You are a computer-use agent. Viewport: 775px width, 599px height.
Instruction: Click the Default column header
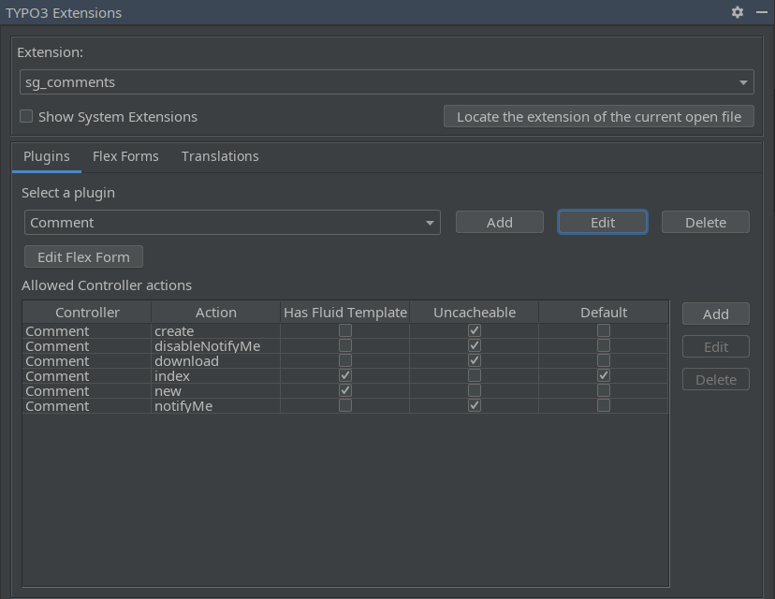604,313
